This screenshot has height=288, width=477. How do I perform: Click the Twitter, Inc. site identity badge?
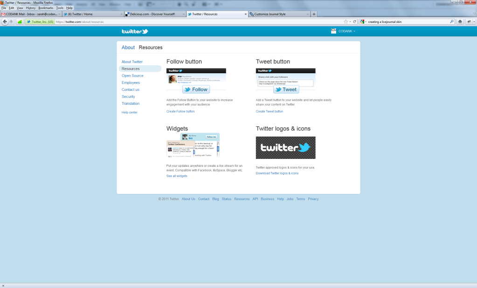(x=40, y=21)
